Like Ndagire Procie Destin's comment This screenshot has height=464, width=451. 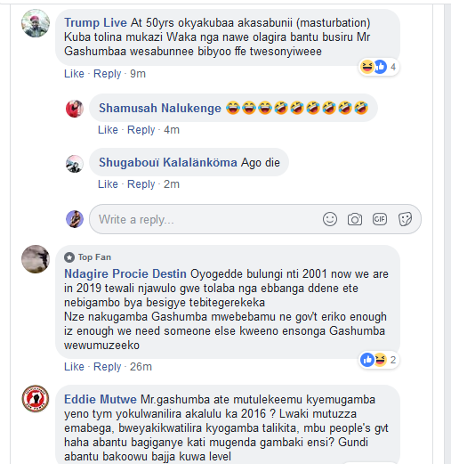pos(74,367)
